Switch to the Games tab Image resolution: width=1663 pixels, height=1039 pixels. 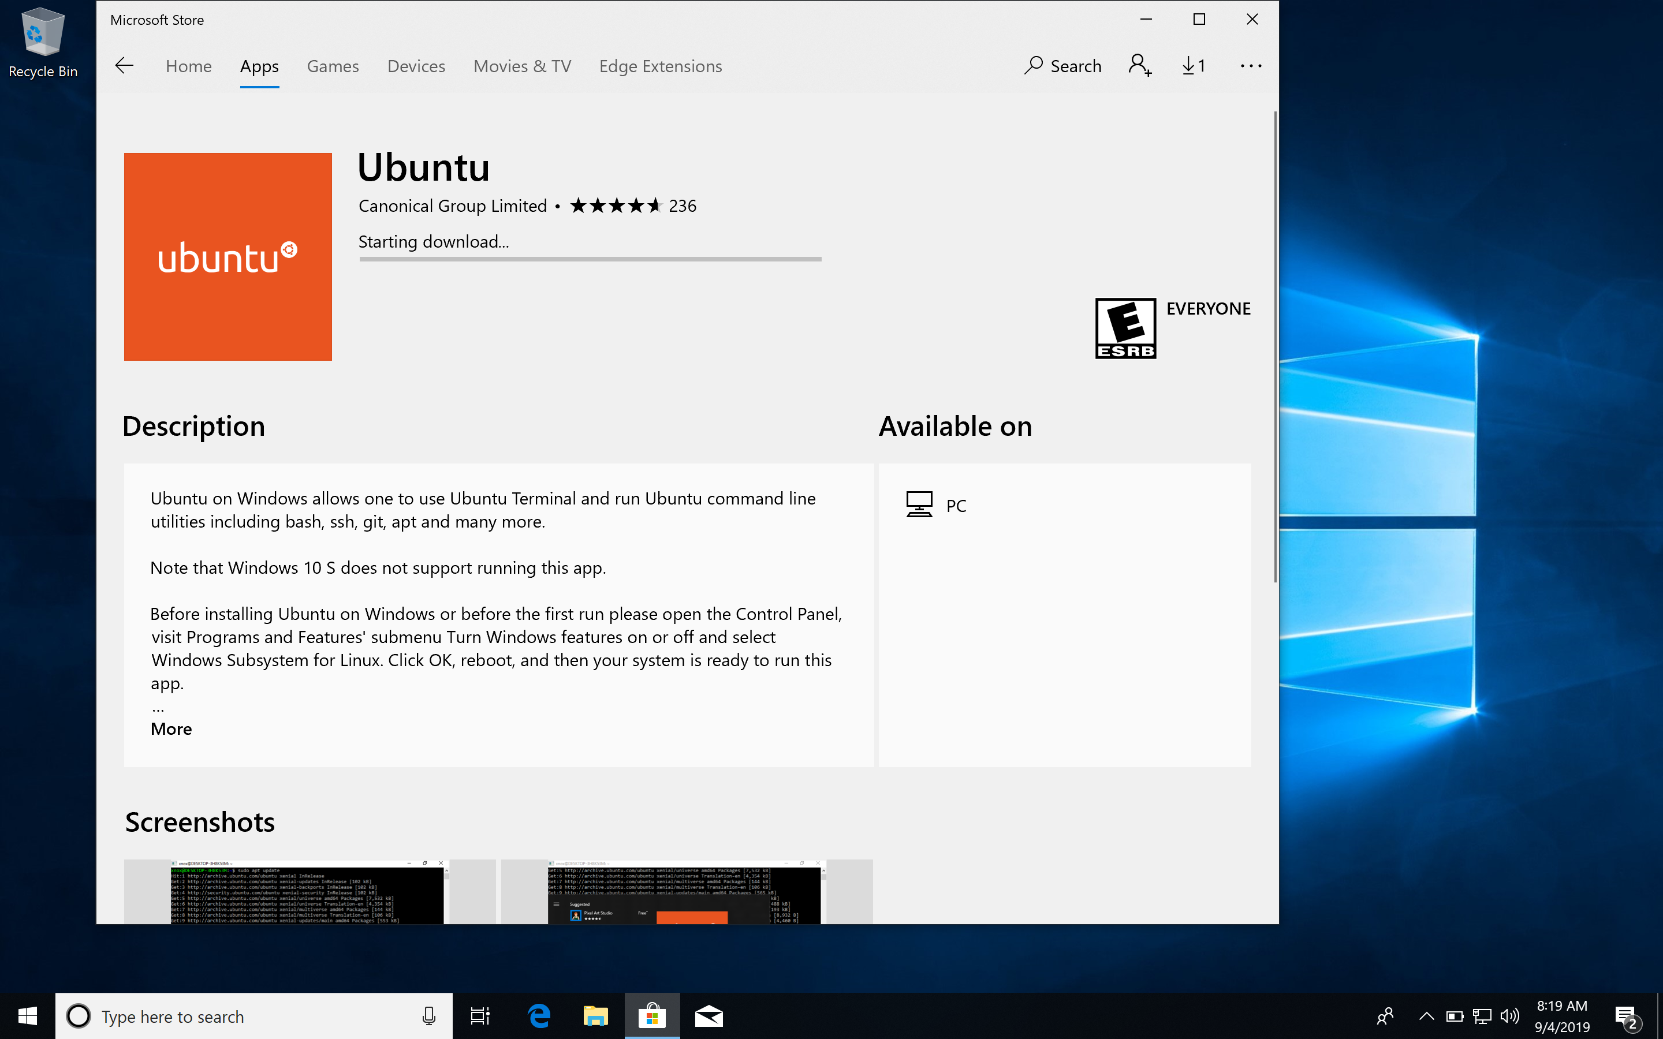click(x=333, y=66)
